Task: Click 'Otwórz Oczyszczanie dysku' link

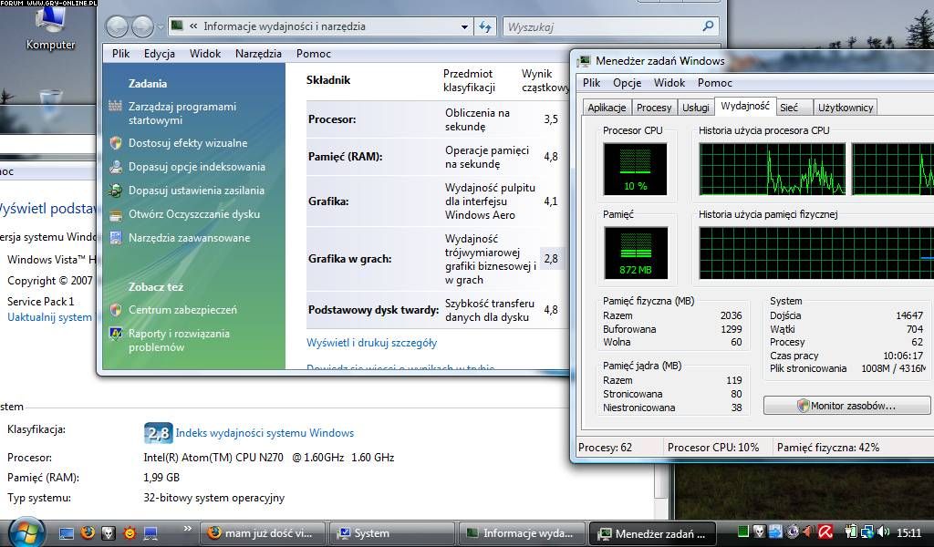Action: [x=194, y=214]
